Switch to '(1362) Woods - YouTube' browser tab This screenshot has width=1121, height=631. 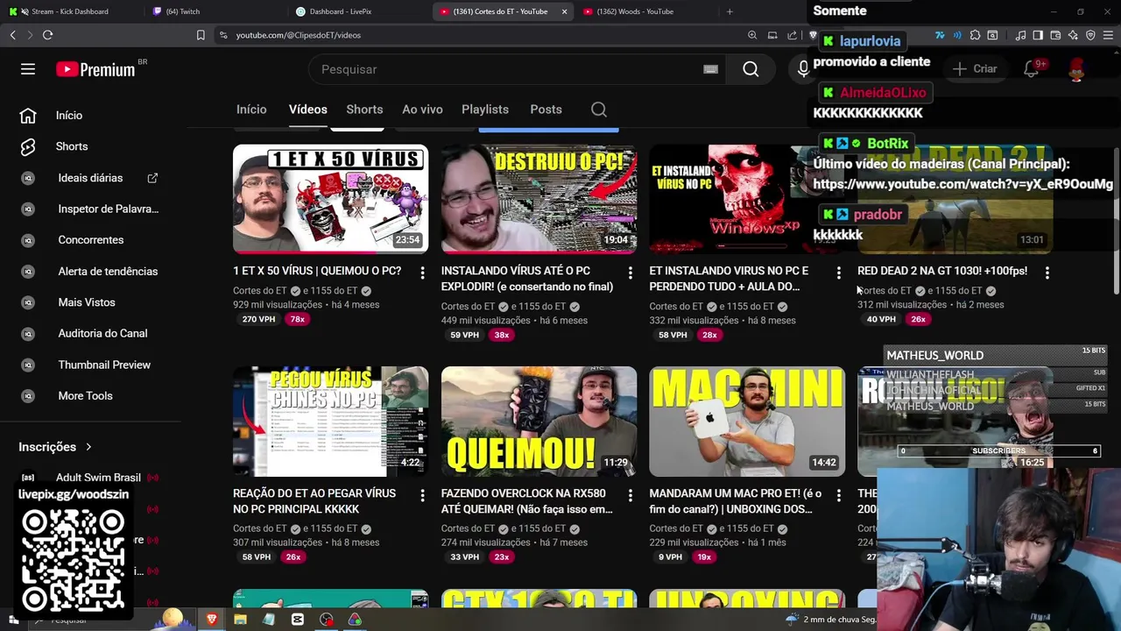coord(644,11)
